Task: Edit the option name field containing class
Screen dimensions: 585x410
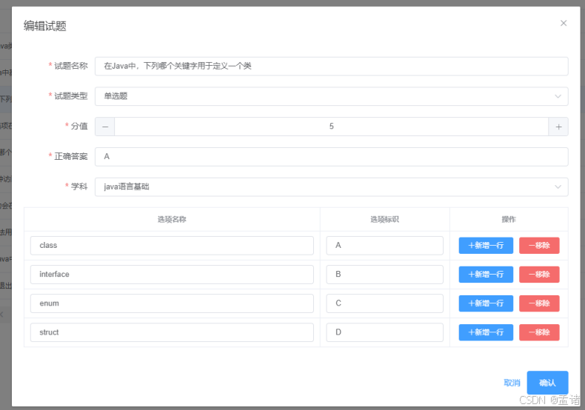Action: (172, 246)
